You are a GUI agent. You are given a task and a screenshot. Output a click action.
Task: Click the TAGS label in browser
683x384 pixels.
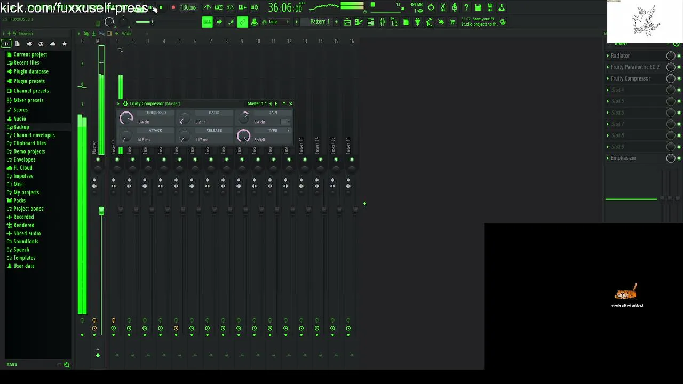pyautogui.click(x=12, y=365)
